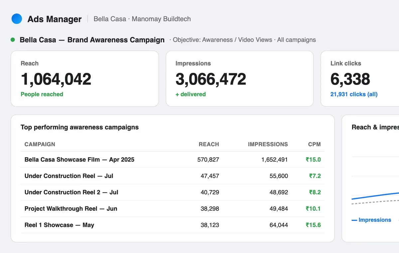This screenshot has height=253, width=399.
Task: Sort table by CAMPAIGN column header
Action: click(40, 144)
